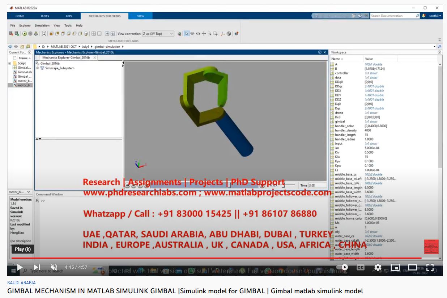447x298 pixels.
Task: Select the pointer selection tool in toolbar
Action: pos(187,34)
